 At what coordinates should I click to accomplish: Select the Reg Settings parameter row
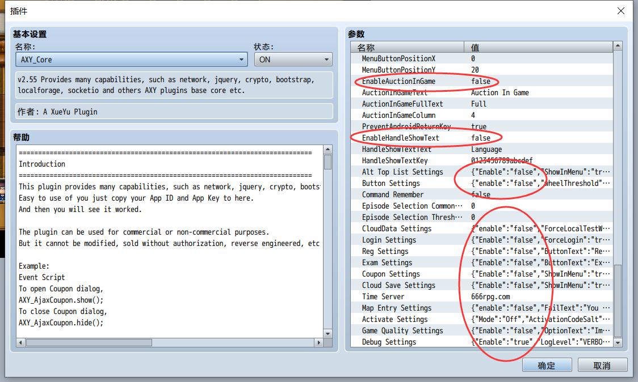click(482, 252)
